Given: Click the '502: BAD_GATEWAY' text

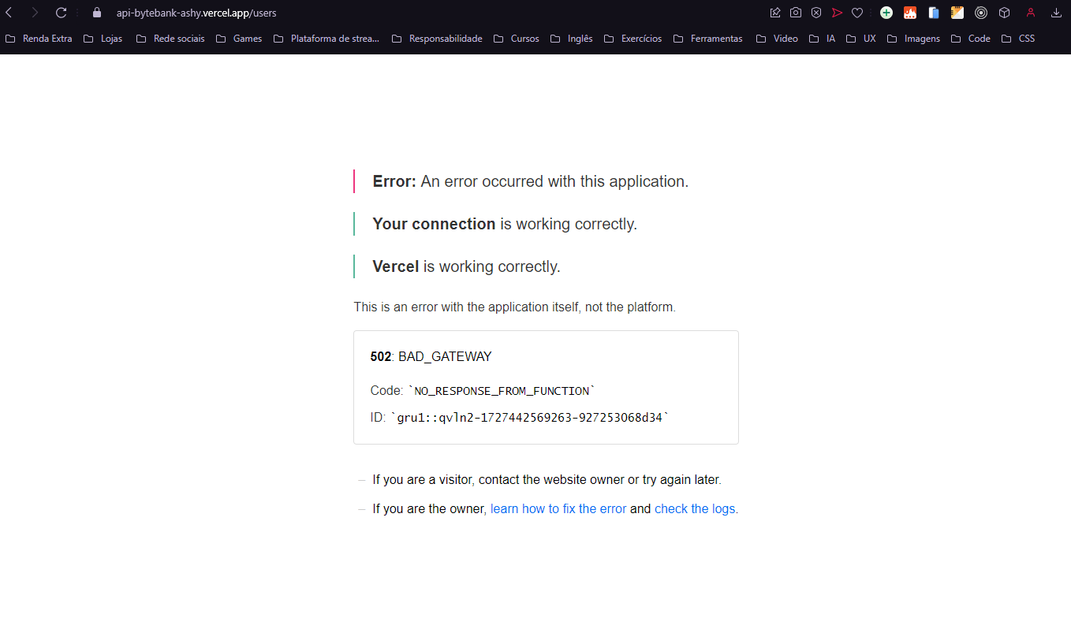Looking at the screenshot, I should pos(431,357).
